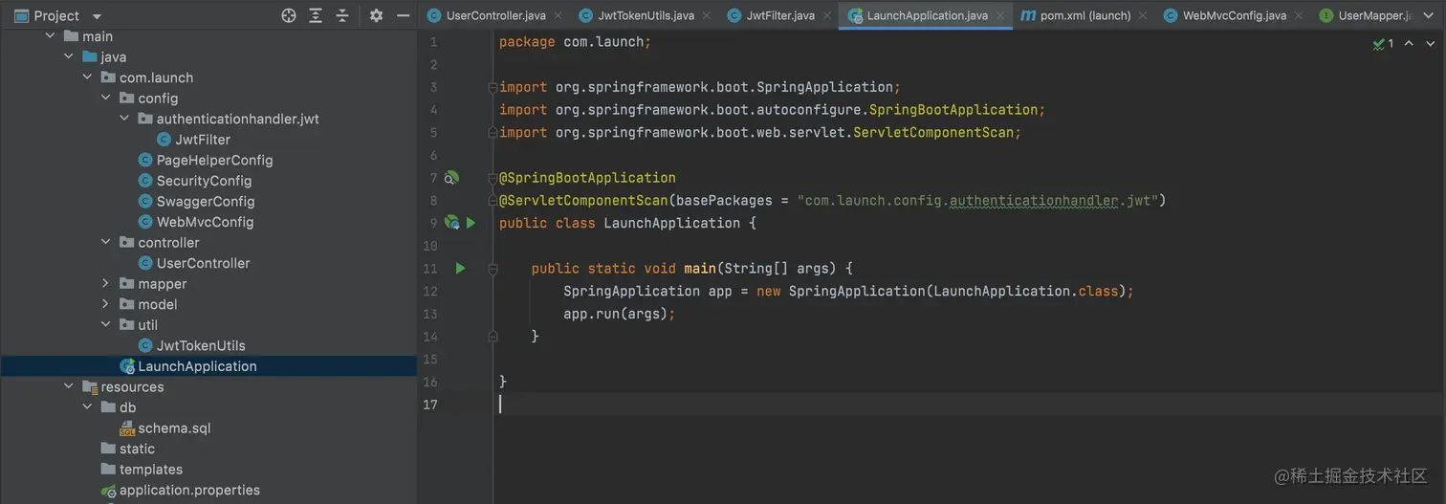
Task: Select UserController in the project tree
Action: pos(194,263)
